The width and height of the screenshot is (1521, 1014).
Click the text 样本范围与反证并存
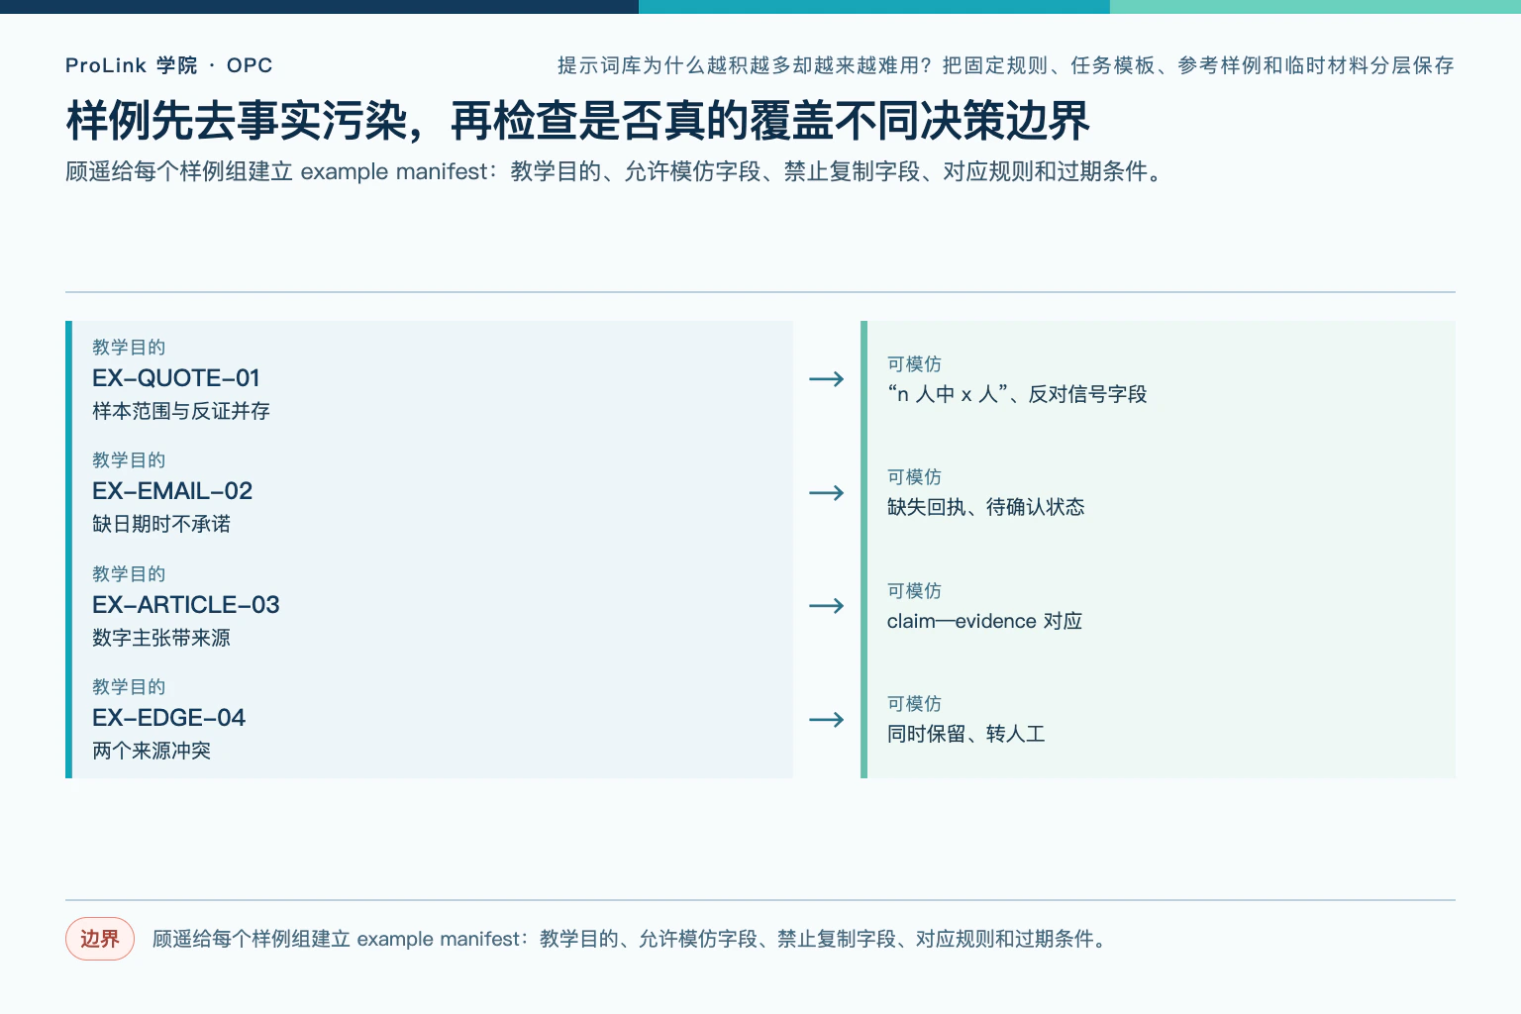click(181, 411)
